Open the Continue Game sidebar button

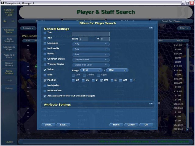(9, 32)
